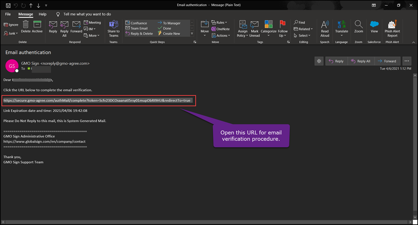Open the Follow Up dropdown
The width and height of the screenshot is (418, 225).
coord(283,29)
